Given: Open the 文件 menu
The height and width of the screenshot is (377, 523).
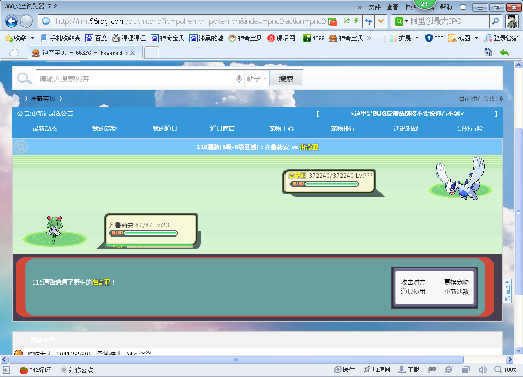Looking at the screenshot, I should [374, 7].
